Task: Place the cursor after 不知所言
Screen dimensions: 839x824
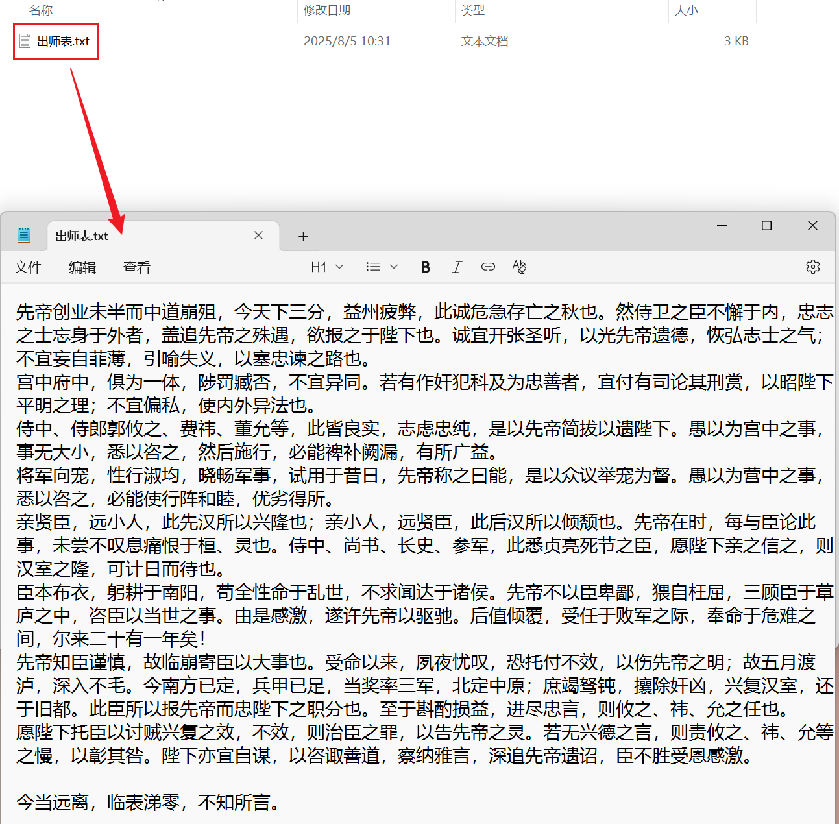Action: click(x=288, y=802)
